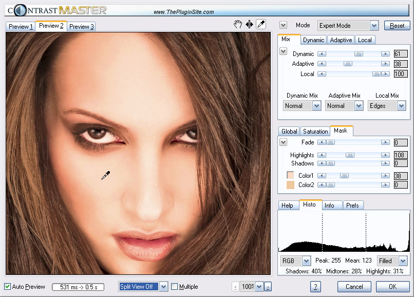This screenshot has width=414, height=297.
Task: Activate the eyedropper color picker tool
Action: tap(261, 24)
